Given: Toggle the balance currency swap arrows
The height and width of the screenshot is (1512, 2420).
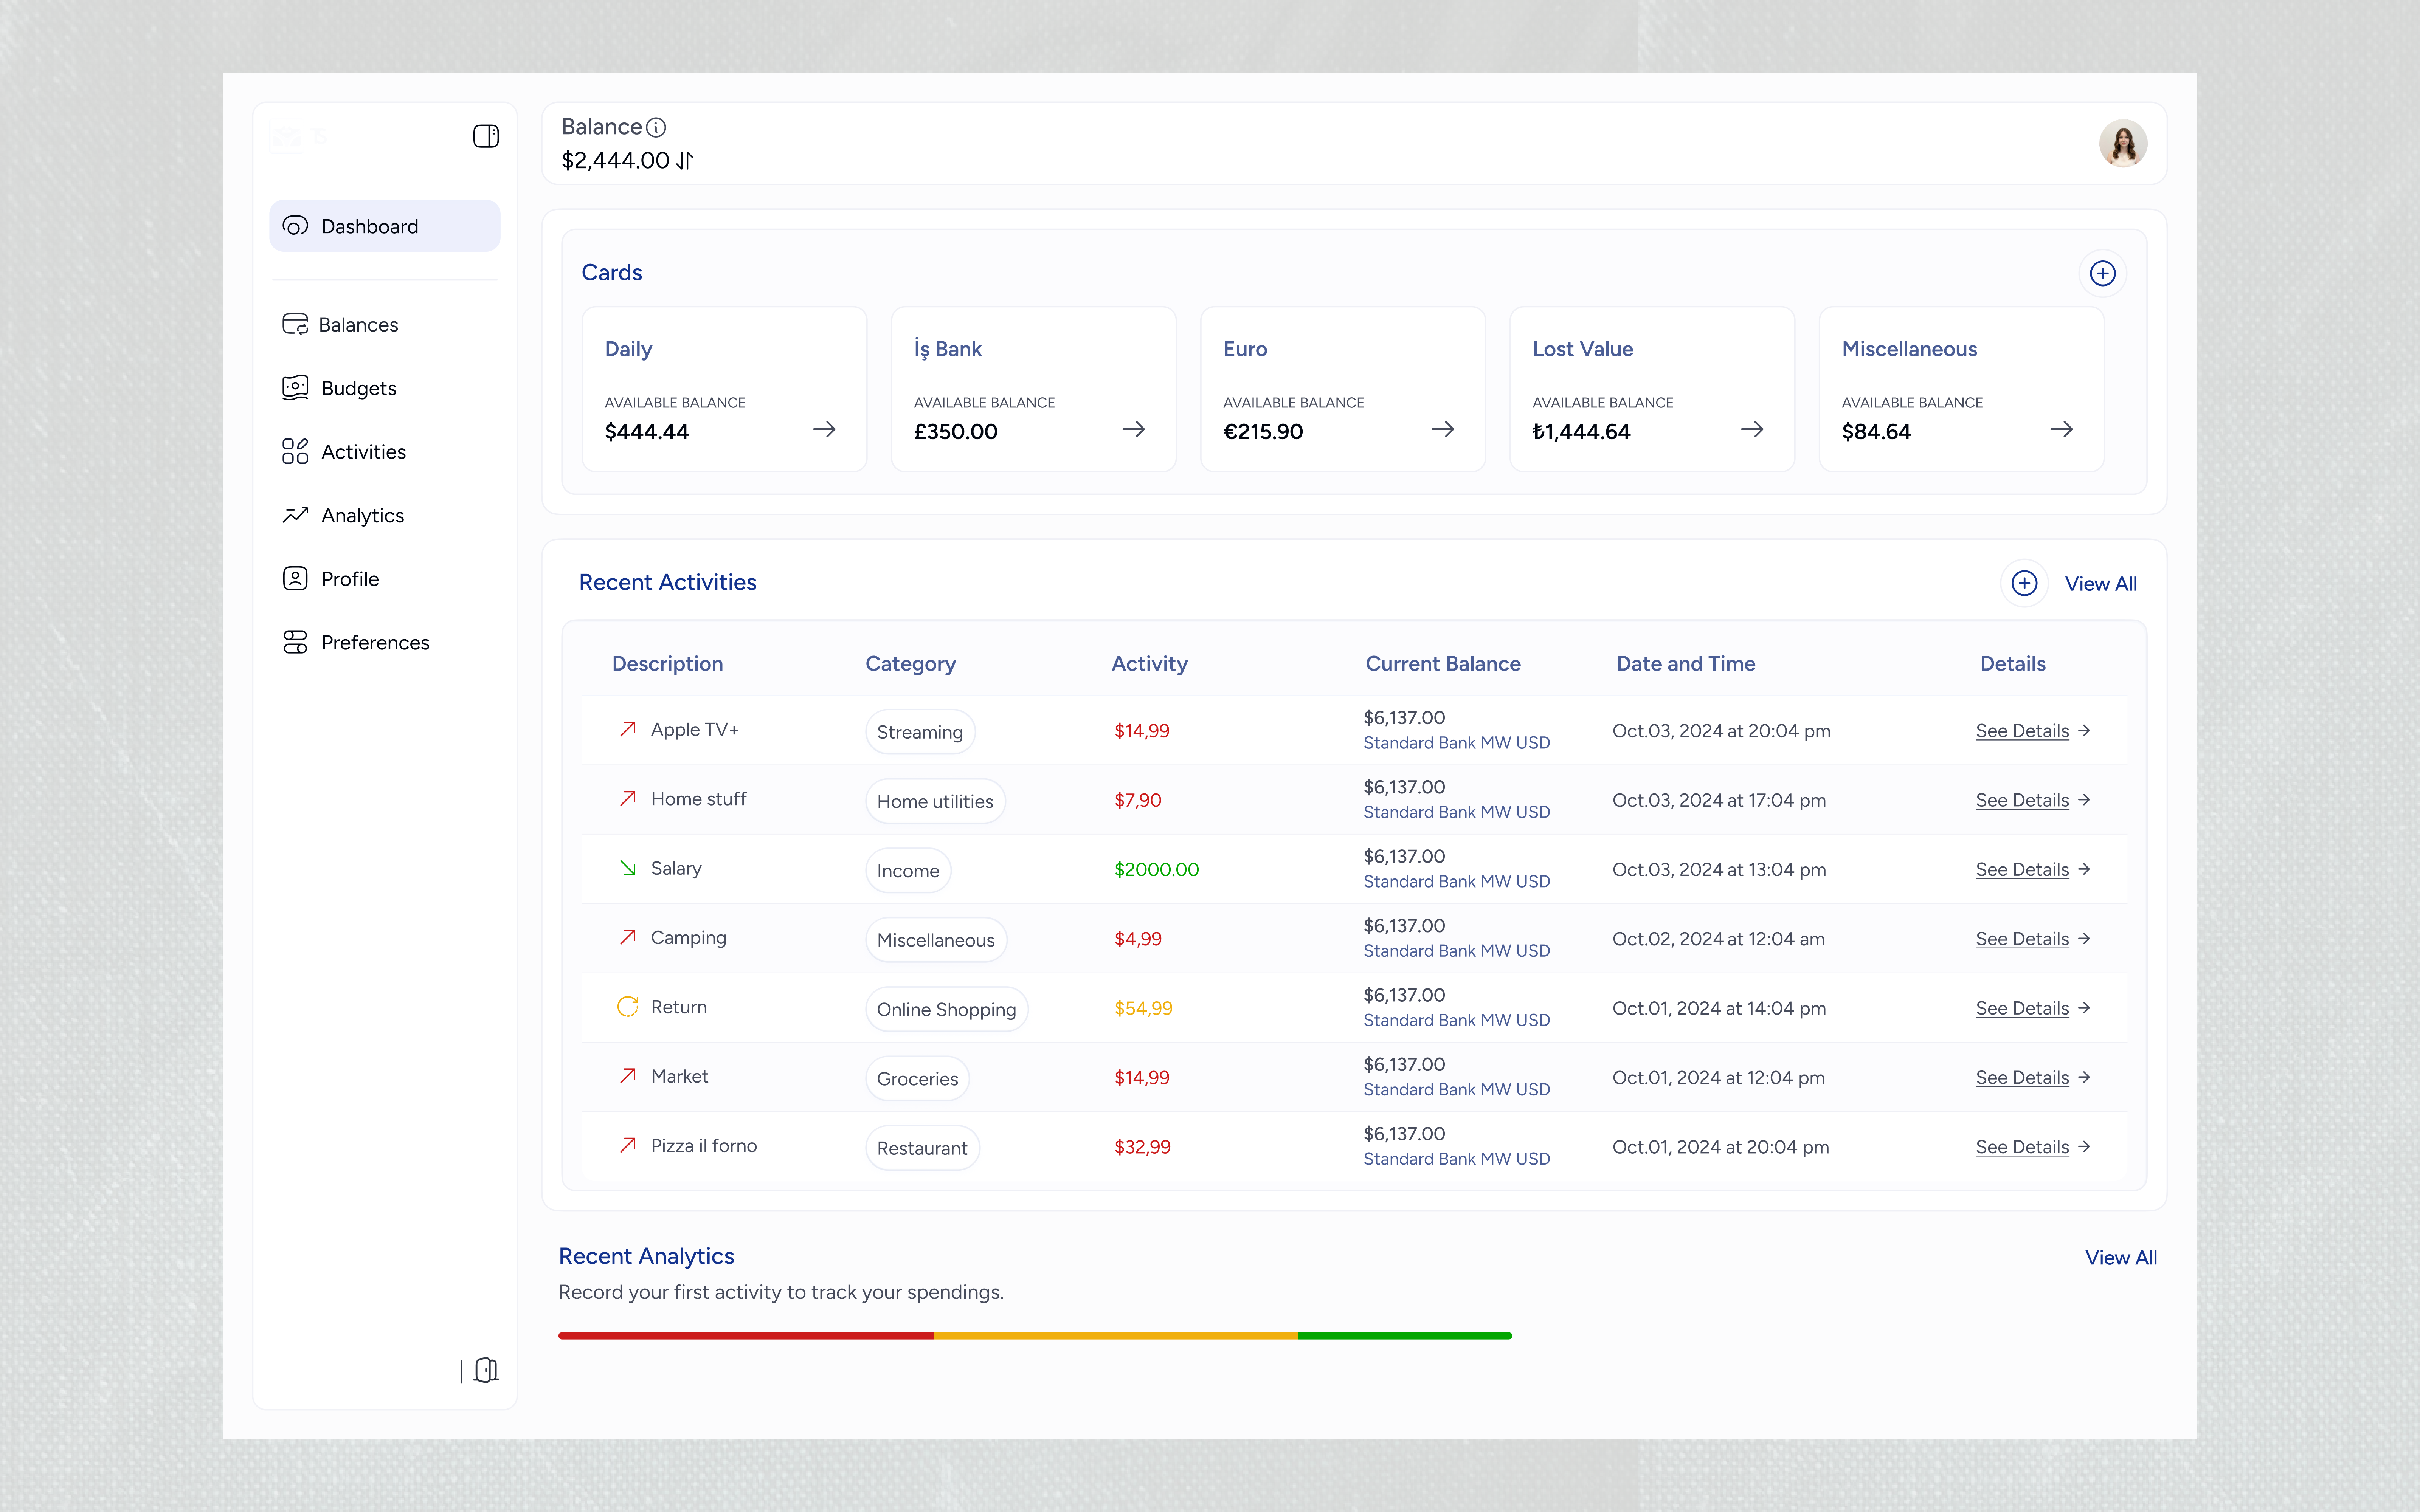Looking at the screenshot, I should click(x=685, y=161).
